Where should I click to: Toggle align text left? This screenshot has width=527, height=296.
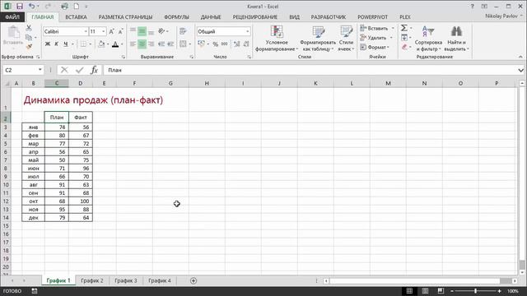133,44
